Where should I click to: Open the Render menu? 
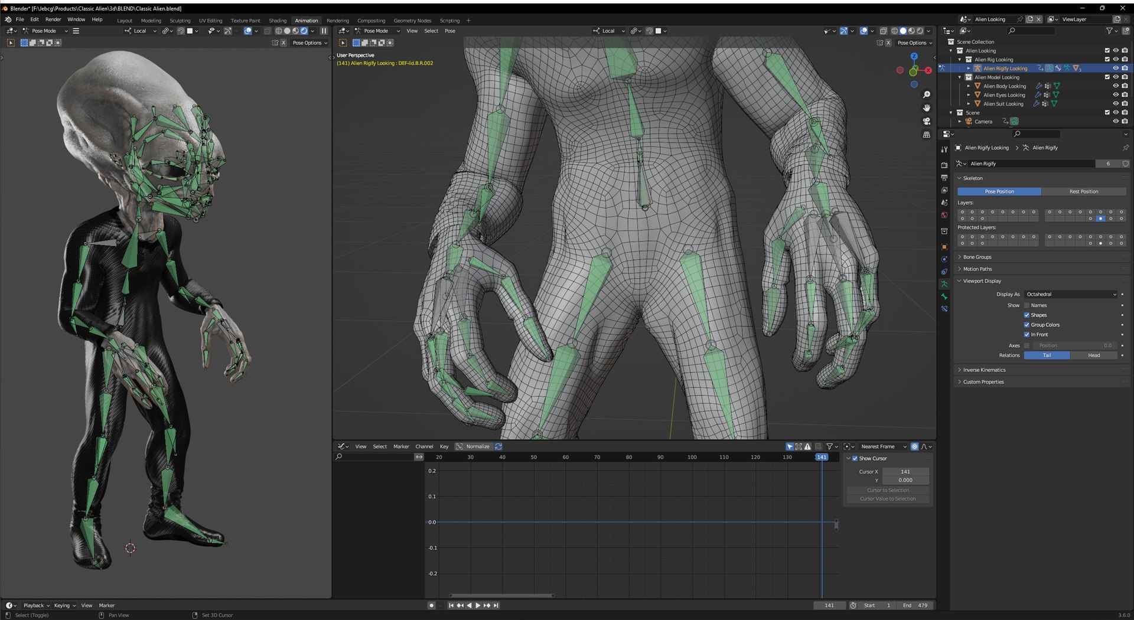tap(53, 19)
